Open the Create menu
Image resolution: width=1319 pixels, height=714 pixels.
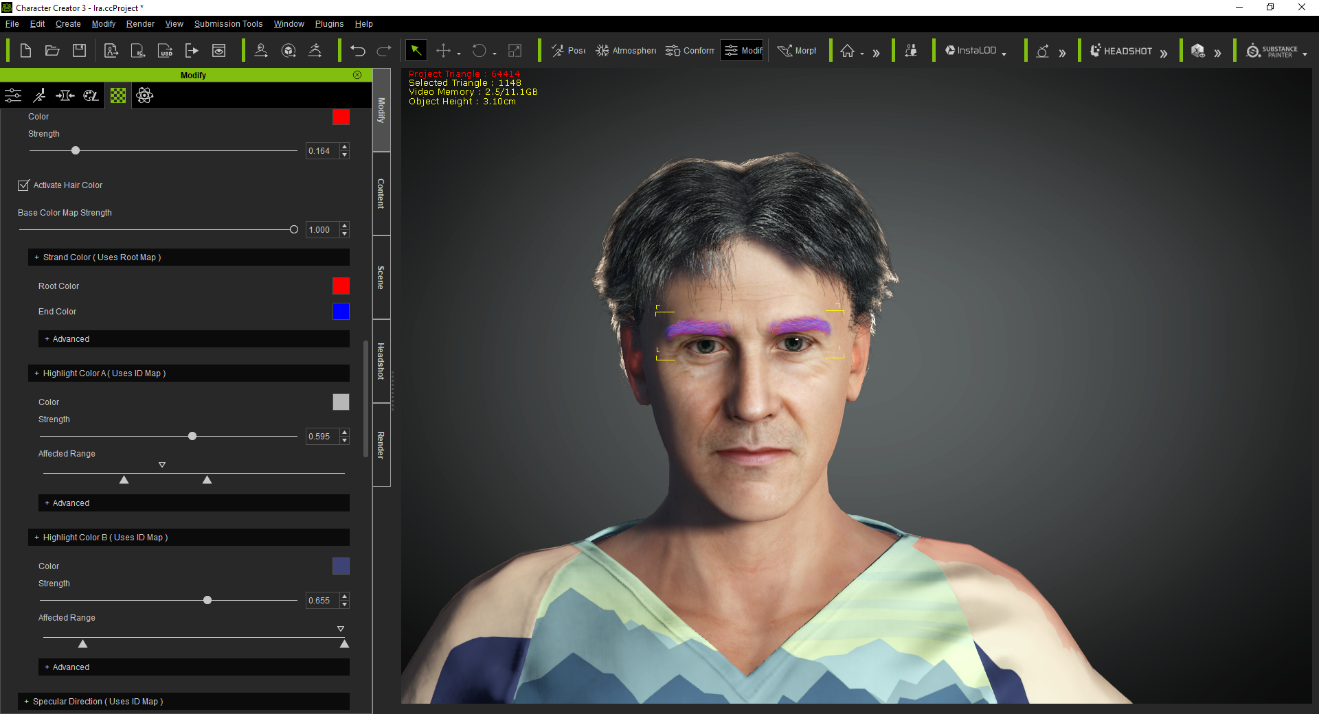[68, 24]
